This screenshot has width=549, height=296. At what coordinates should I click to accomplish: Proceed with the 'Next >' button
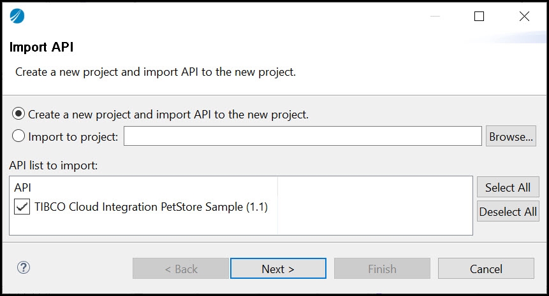coord(278,269)
